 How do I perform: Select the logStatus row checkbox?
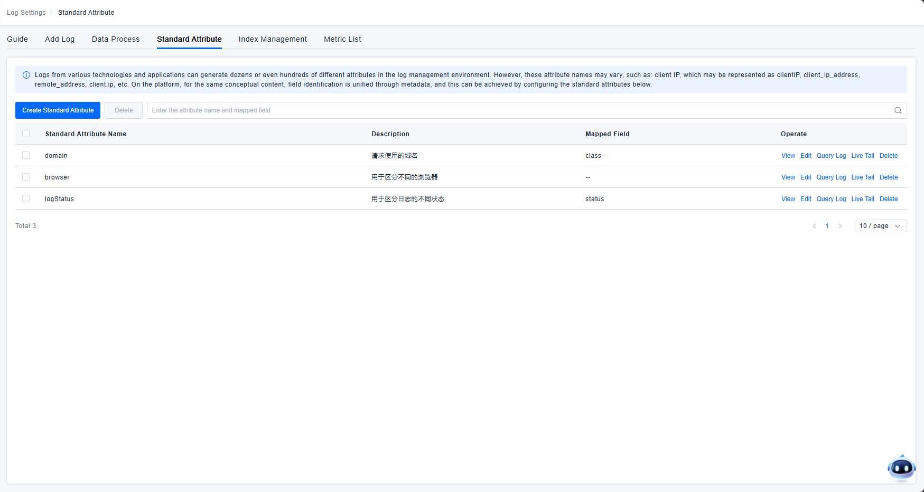click(26, 198)
